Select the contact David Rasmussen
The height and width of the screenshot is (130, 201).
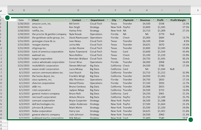coord(79,38)
